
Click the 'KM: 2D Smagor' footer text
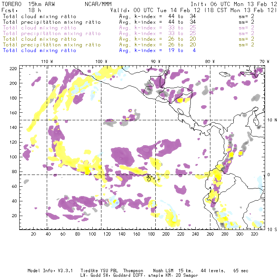click(x=182, y=276)
